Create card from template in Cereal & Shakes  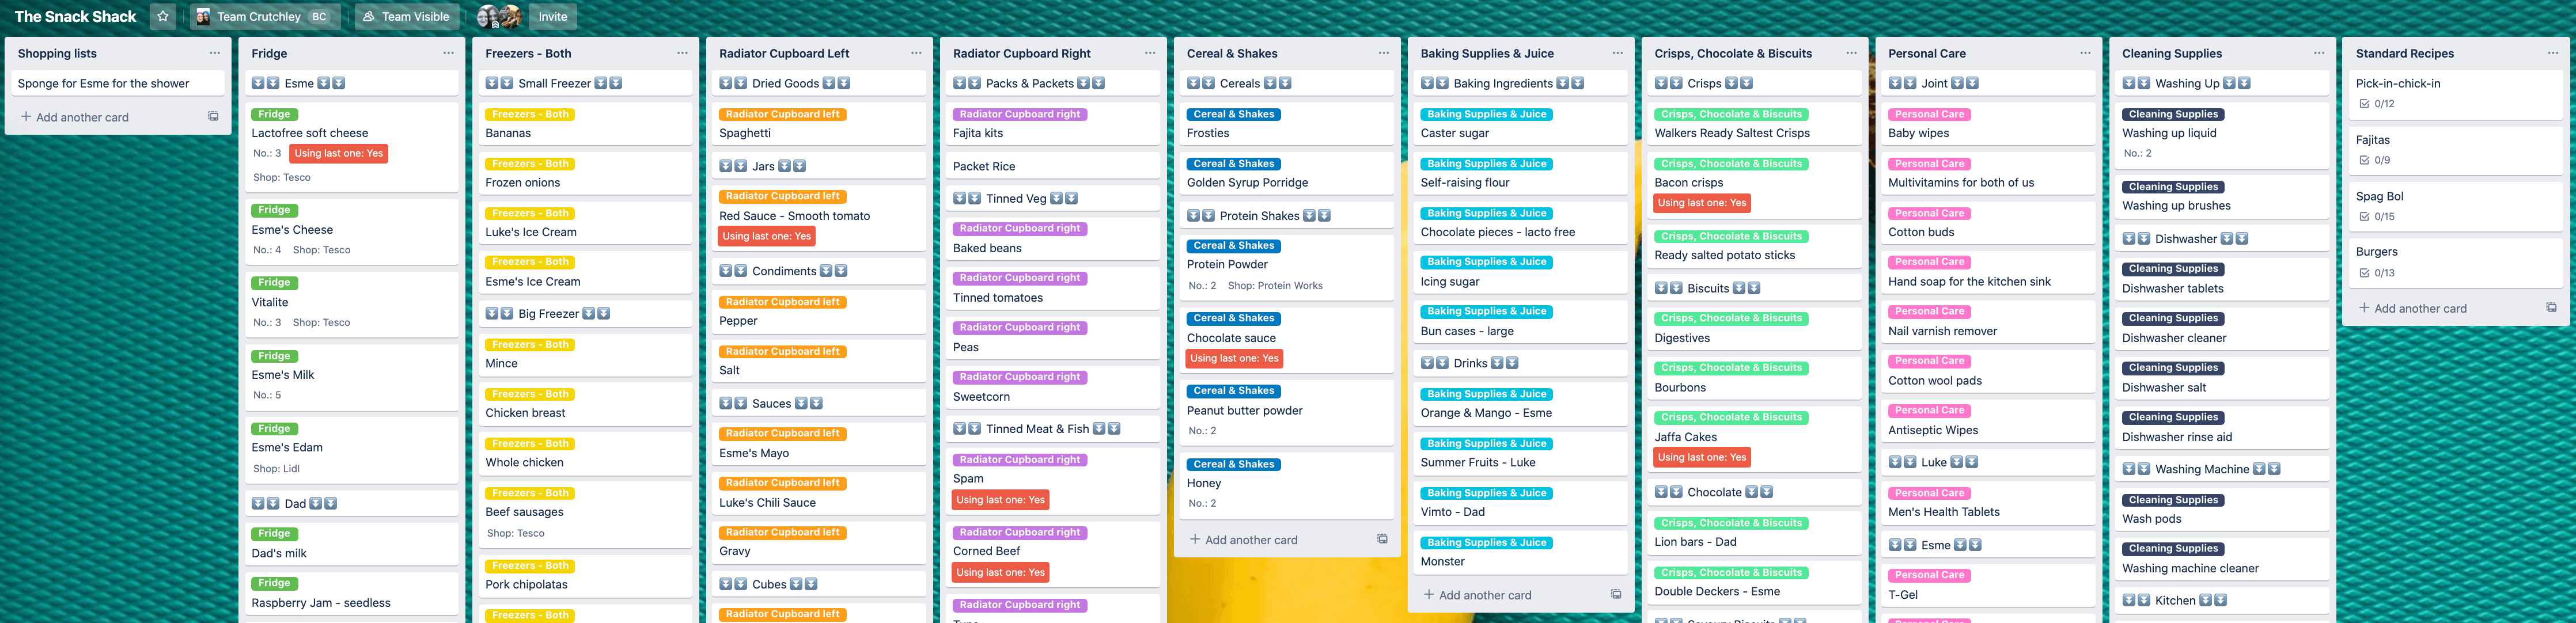[x=1382, y=539]
